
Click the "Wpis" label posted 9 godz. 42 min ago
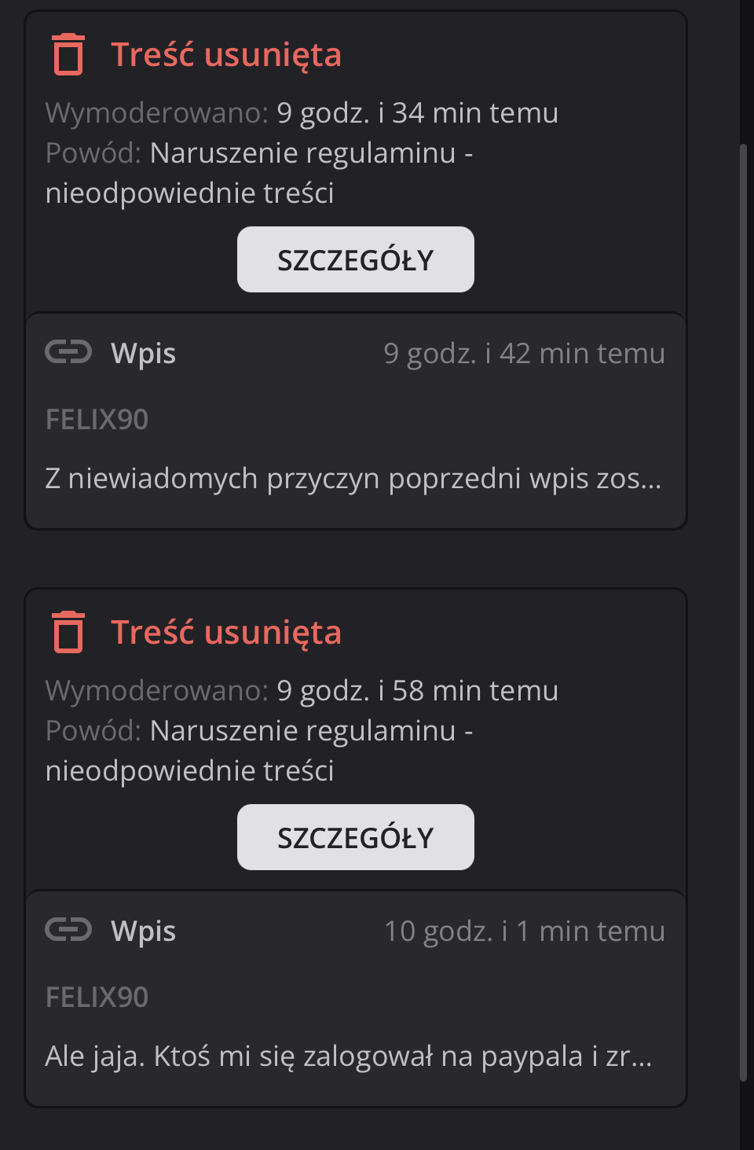tap(144, 354)
